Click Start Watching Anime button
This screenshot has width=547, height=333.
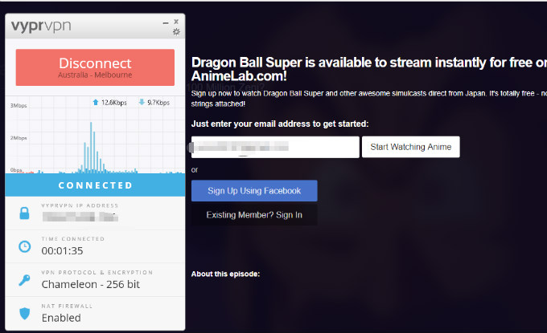[410, 147]
